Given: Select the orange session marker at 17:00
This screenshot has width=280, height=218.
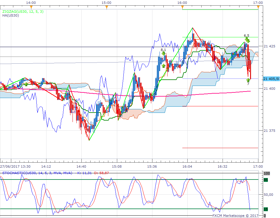Looking at the screenshot, I should (258, 7).
